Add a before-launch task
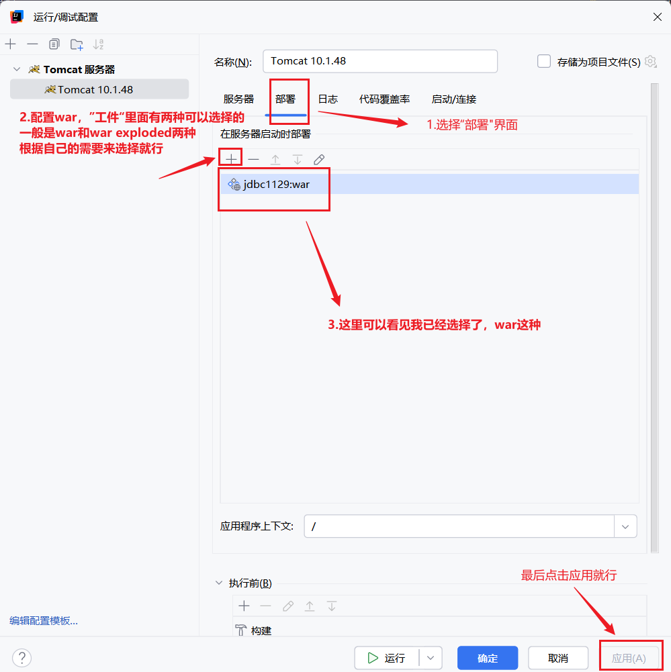 pyautogui.click(x=244, y=606)
